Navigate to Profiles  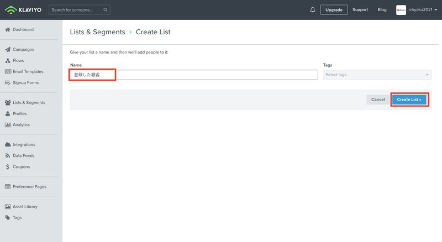(x=20, y=113)
